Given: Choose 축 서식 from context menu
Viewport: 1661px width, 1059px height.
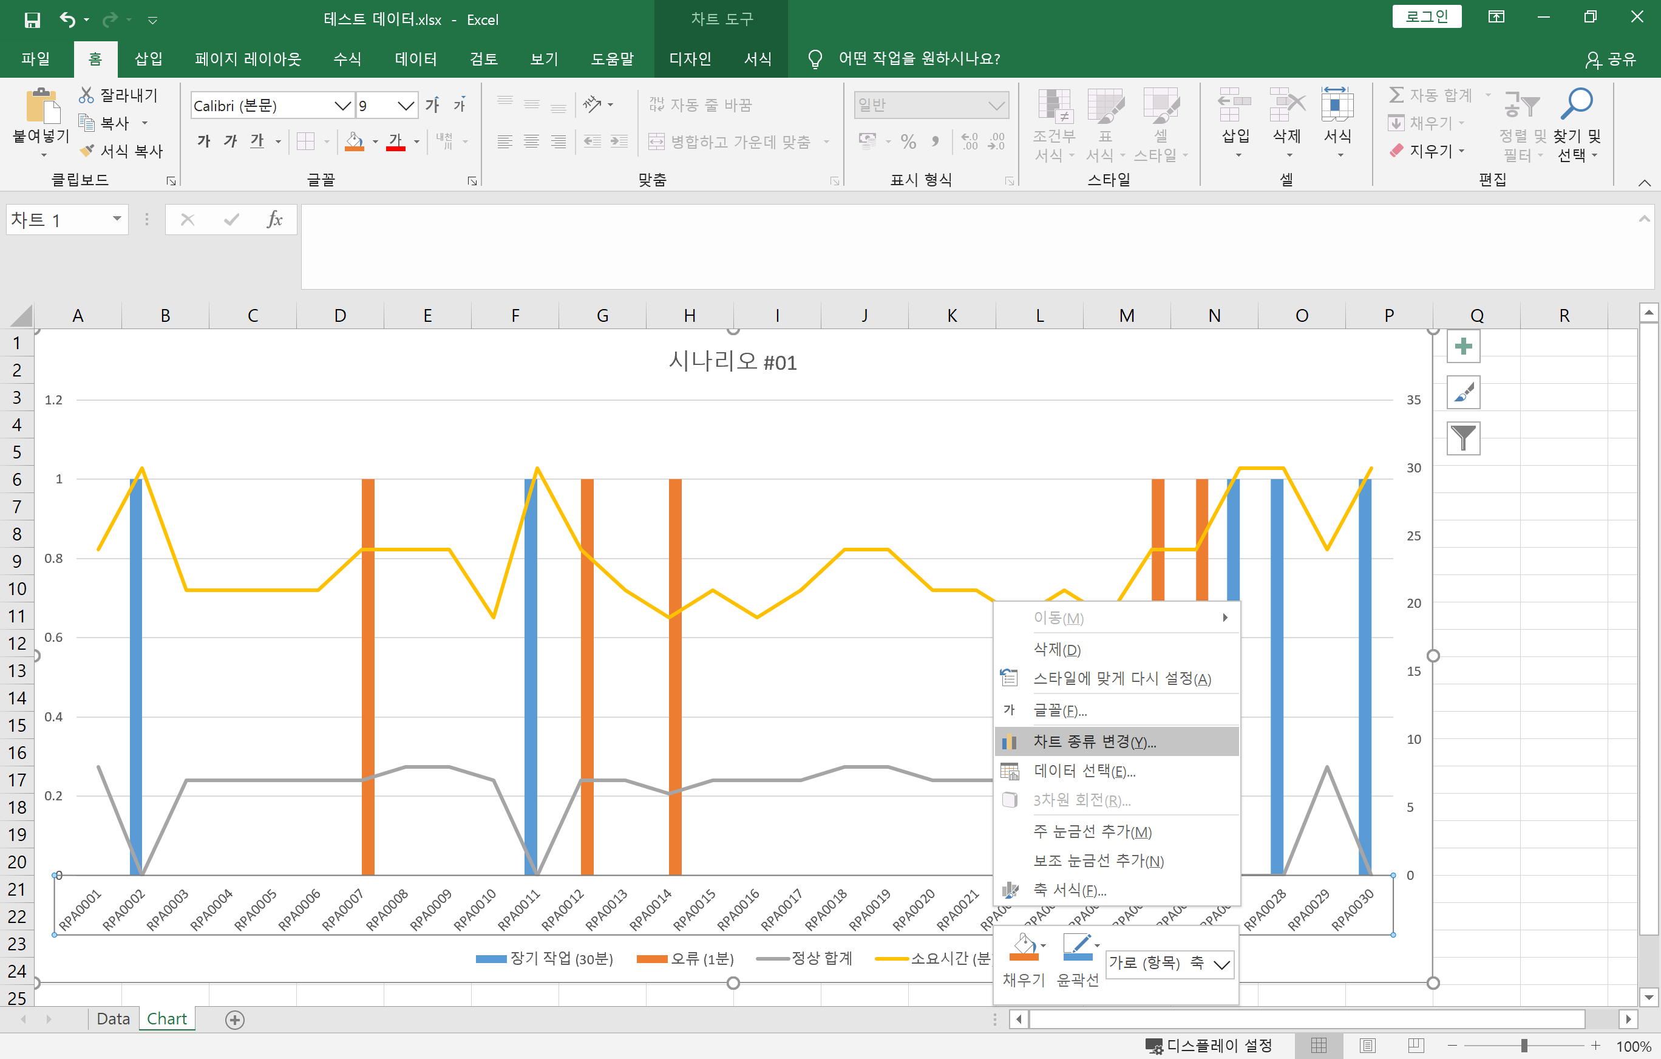Looking at the screenshot, I should pos(1069,890).
